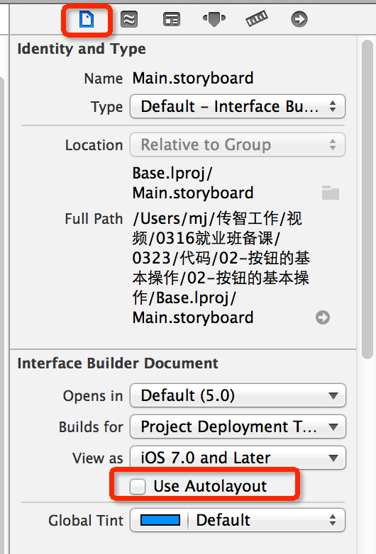Screen dimensions: 376x554
Task: Open the Size inspector ruler icon
Action: tap(257, 19)
